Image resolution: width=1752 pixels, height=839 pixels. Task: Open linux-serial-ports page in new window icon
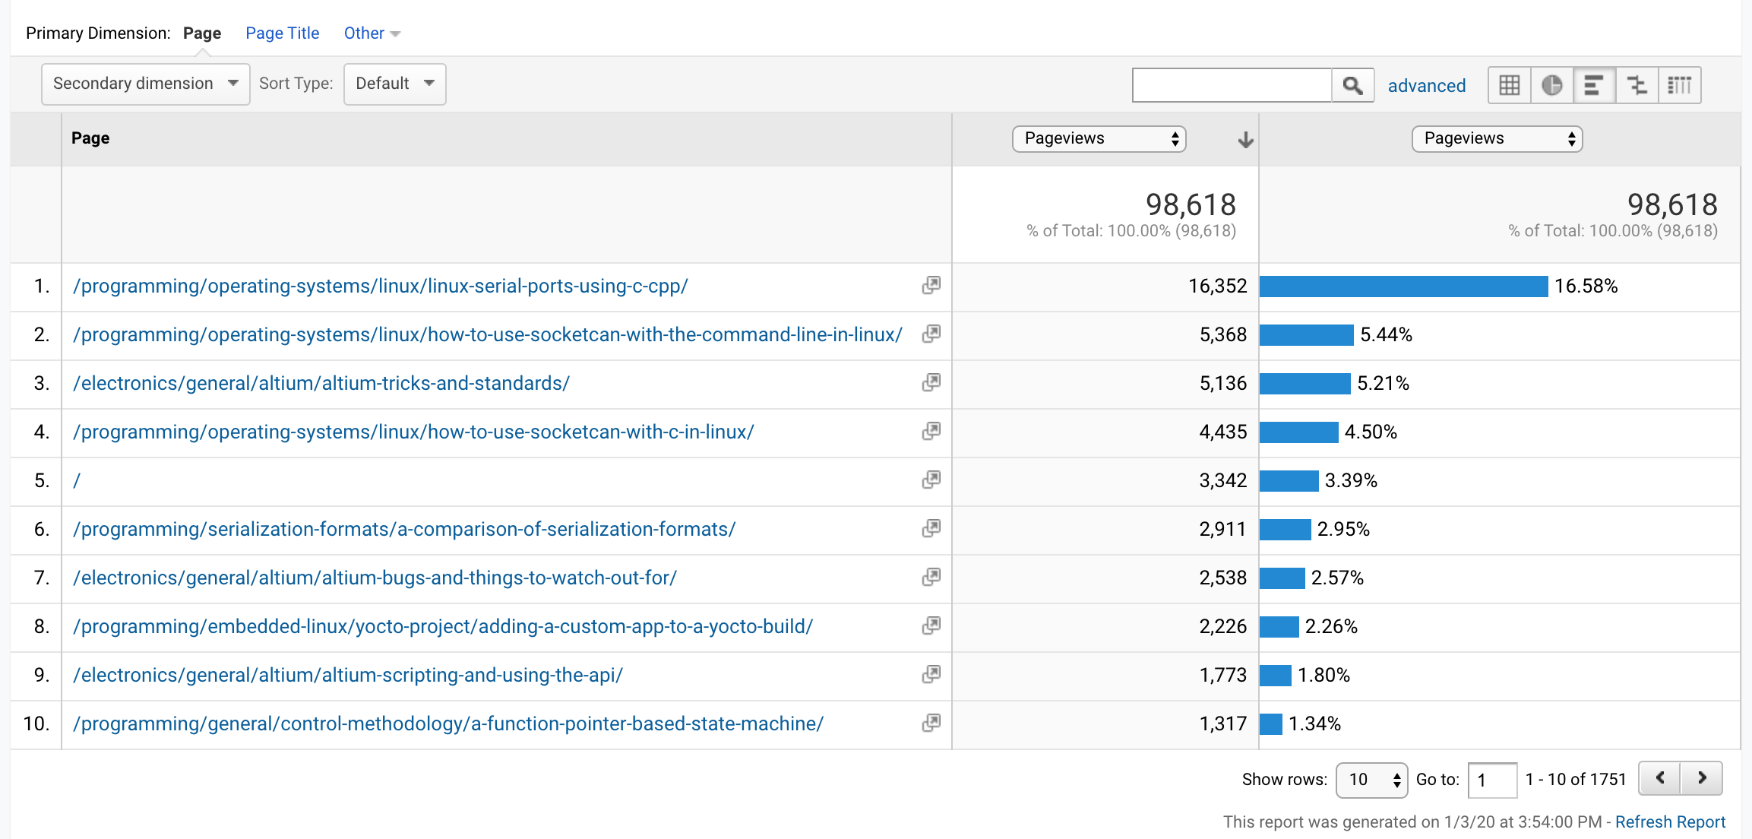931,286
